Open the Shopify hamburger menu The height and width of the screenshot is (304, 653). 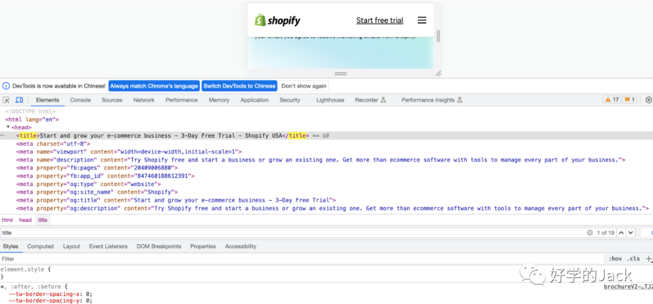point(422,21)
